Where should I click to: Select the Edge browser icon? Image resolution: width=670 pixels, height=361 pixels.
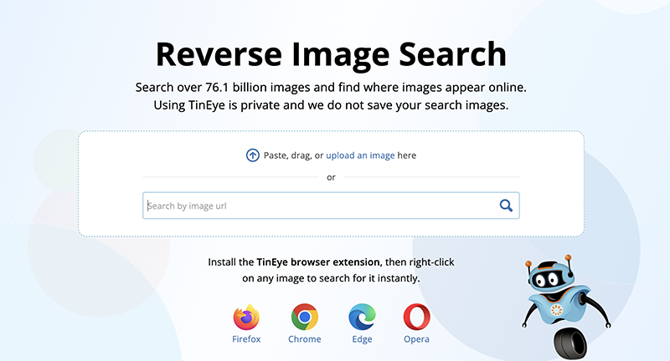[x=362, y=317]
